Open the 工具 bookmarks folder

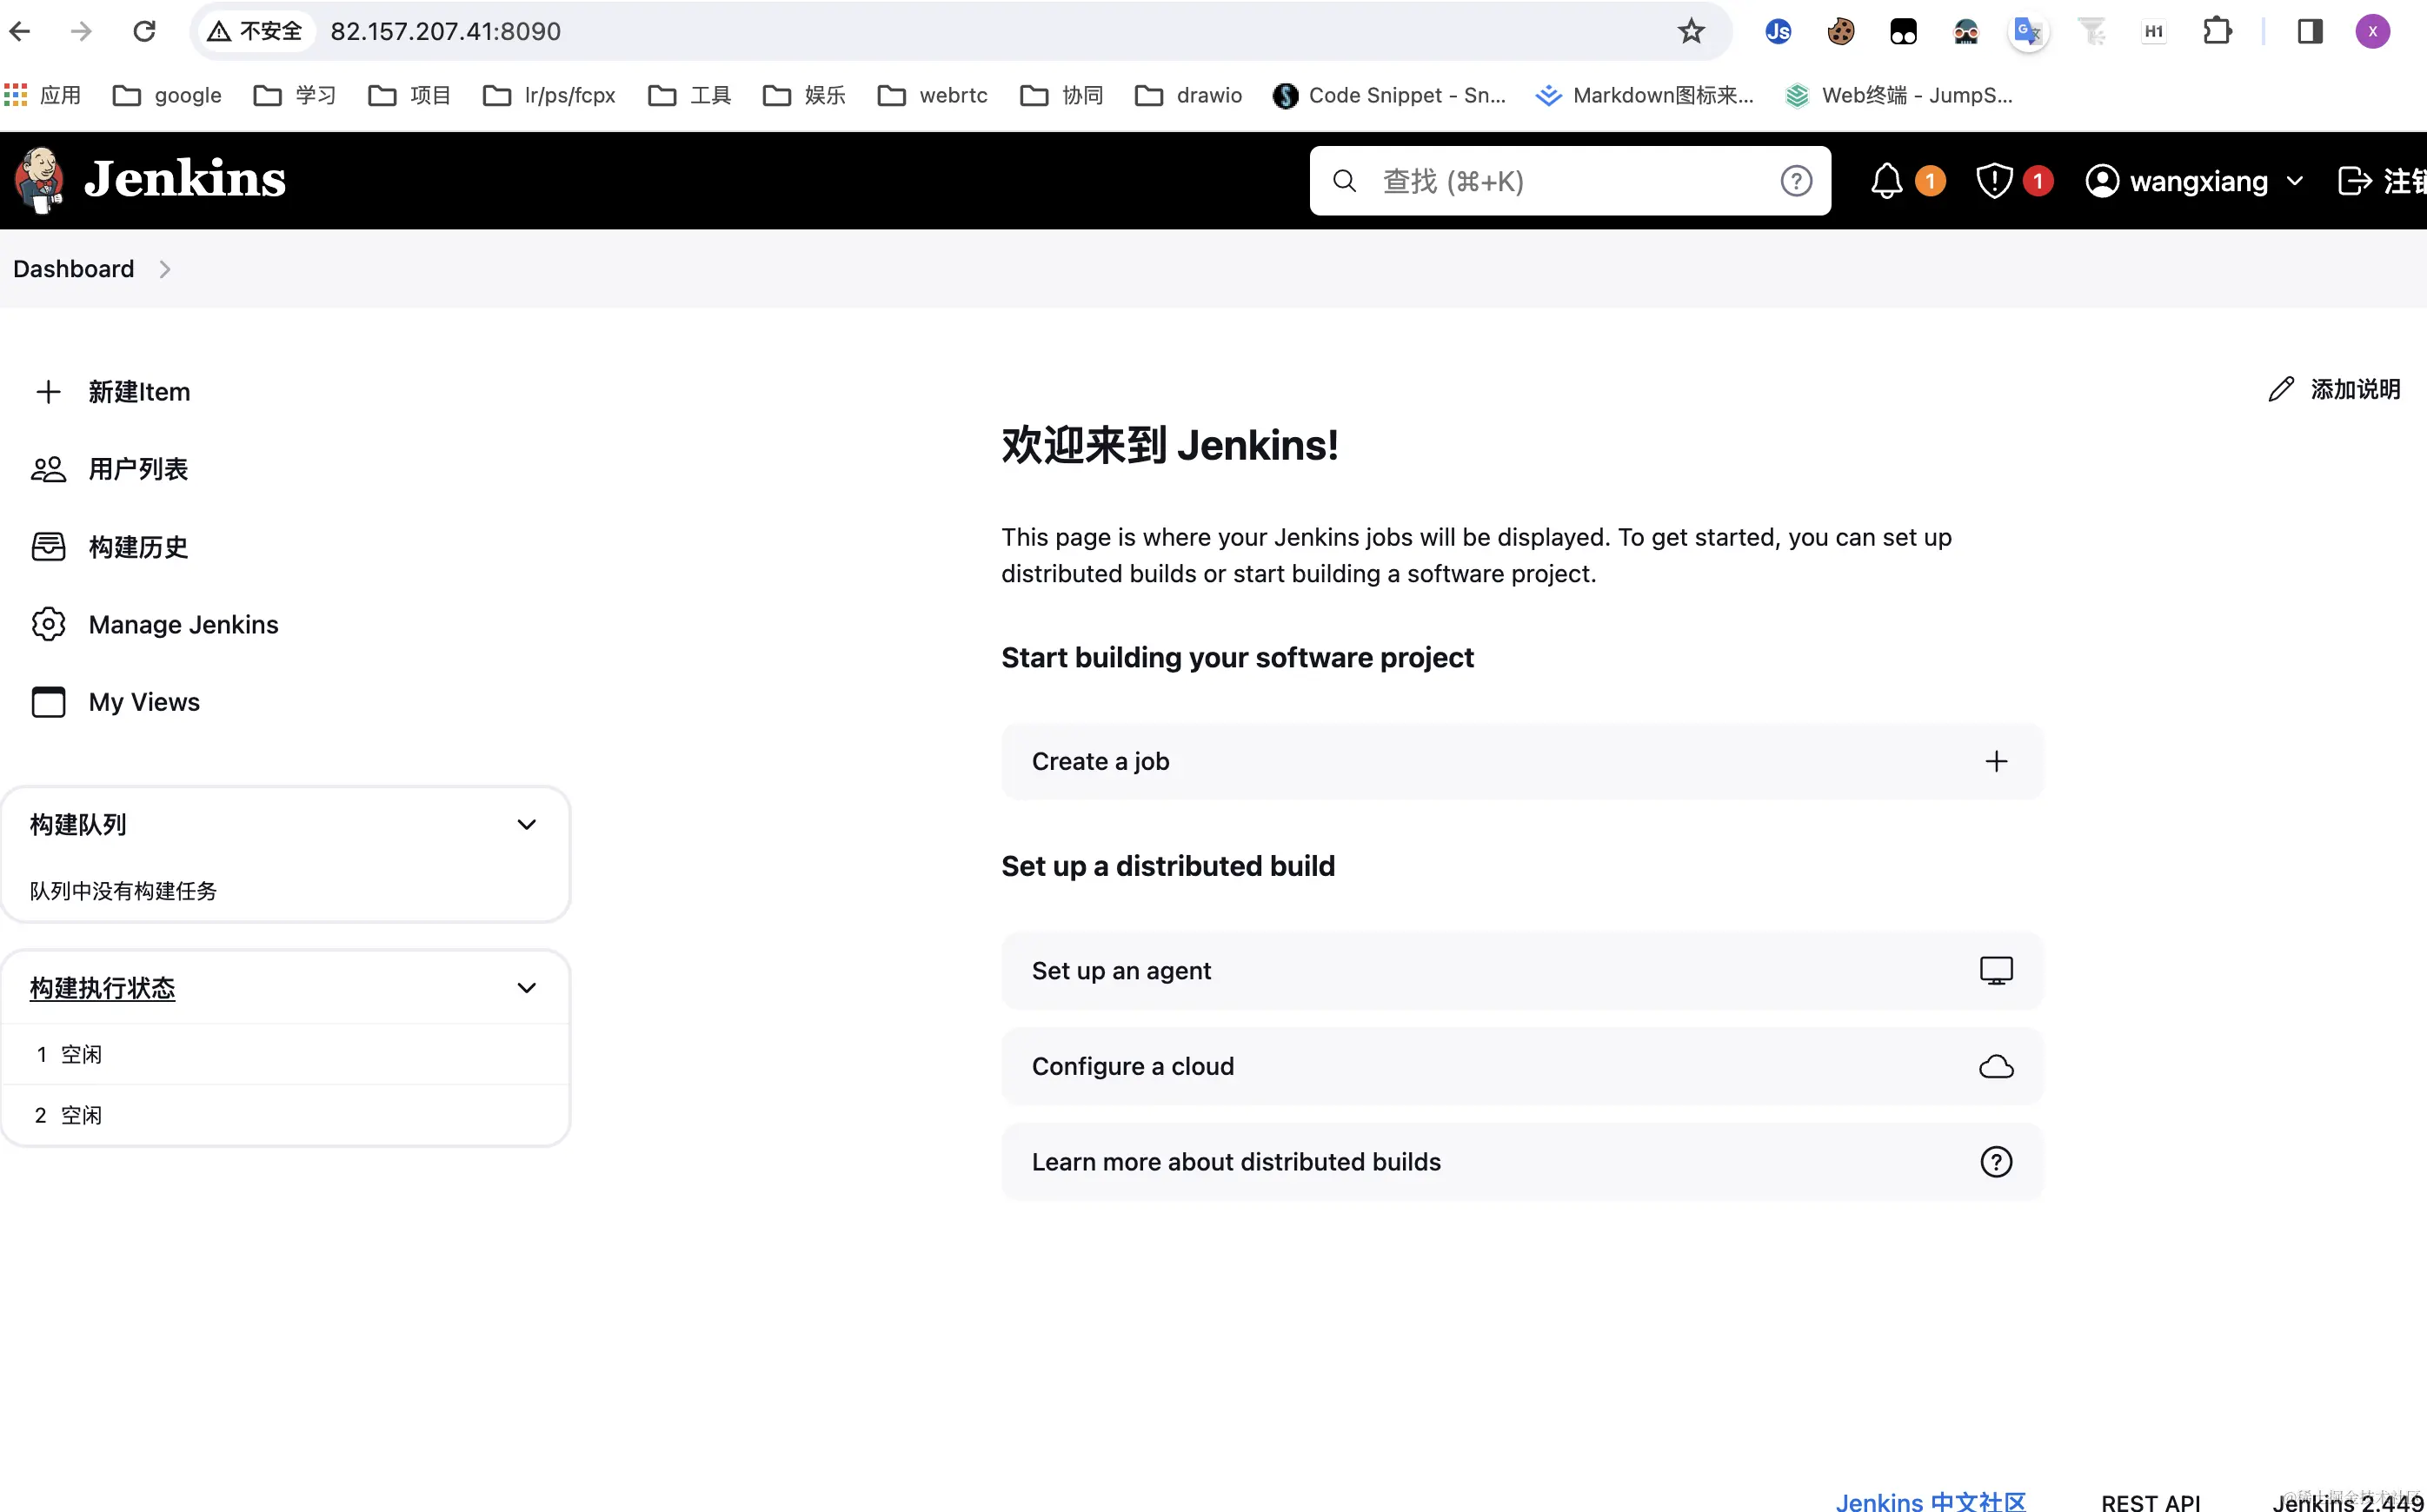pyautogui.click(x=689, y=95)
